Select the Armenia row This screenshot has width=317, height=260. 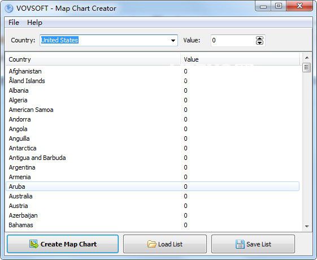(x=153, y=177)
